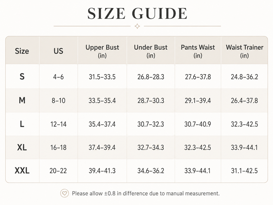Select the Under Bust (in) header
The image size is (273, 205).
tap(151, 51)
